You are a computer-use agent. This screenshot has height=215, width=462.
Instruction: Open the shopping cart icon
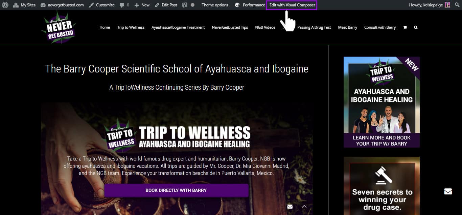pos(405,27)
